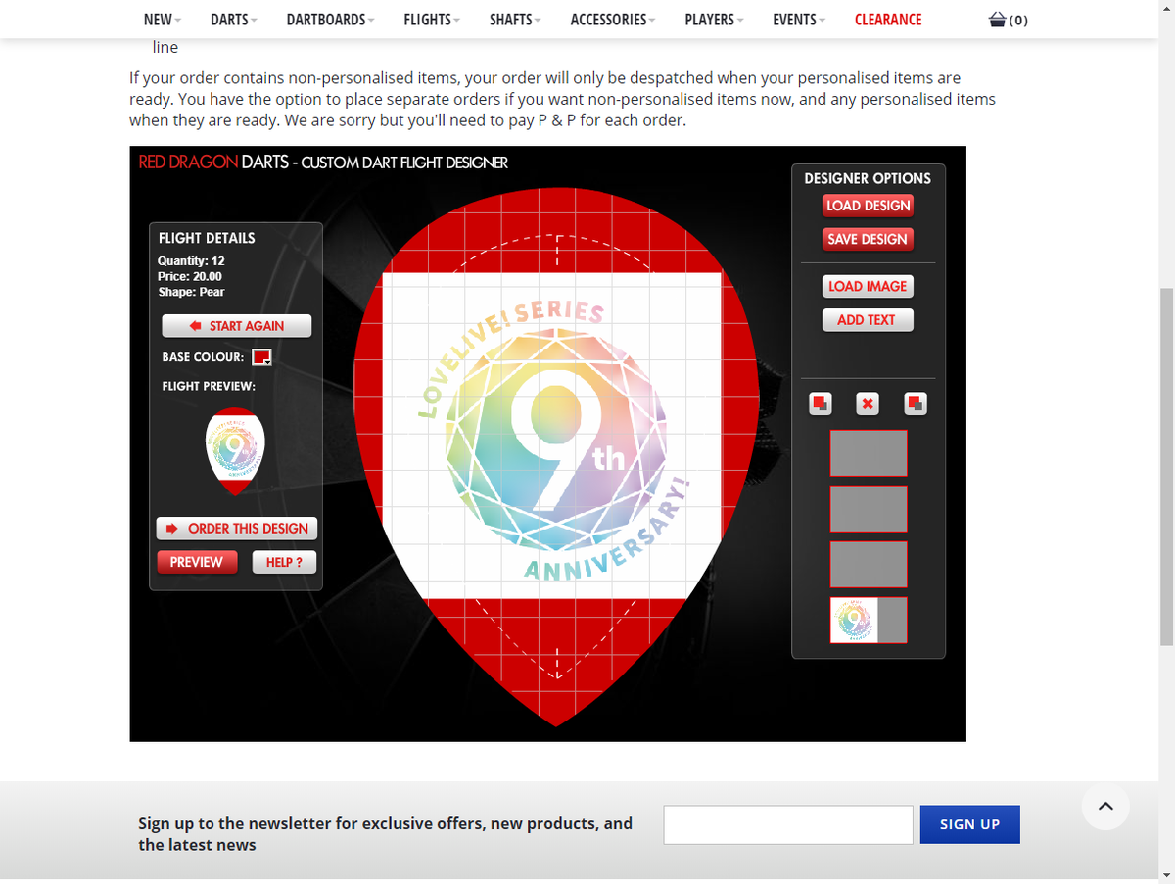Open the HELP ? button
Screen dimensions: 1175x884
coord(284,562)
